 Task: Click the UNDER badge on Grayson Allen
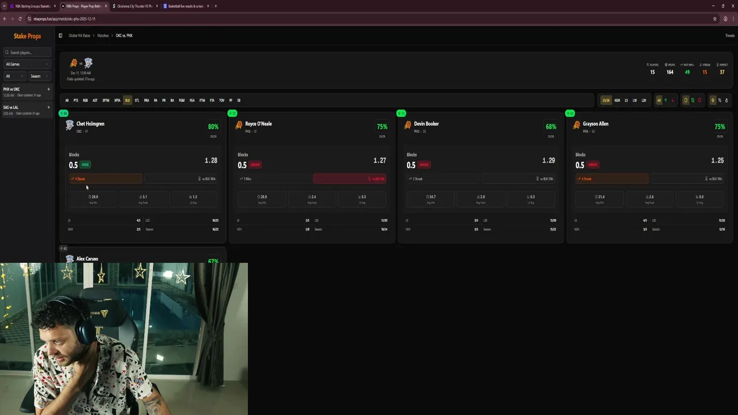593,165
